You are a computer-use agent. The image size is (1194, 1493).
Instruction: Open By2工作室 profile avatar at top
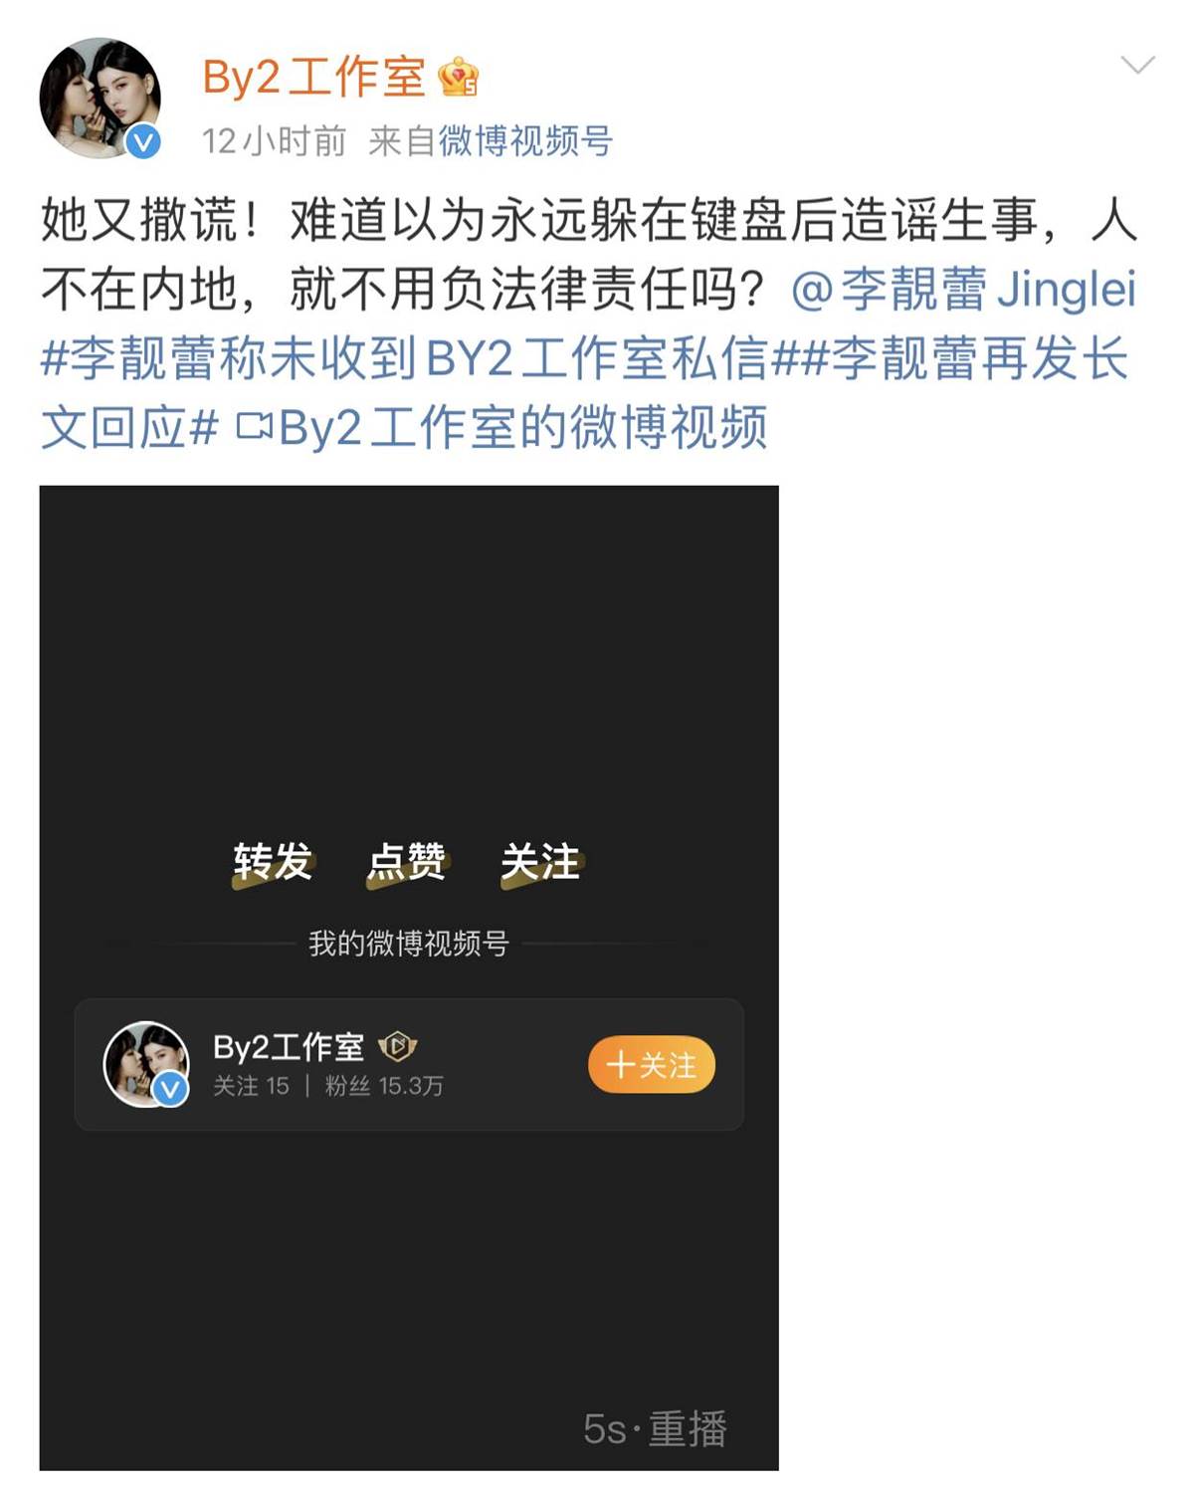99,98
